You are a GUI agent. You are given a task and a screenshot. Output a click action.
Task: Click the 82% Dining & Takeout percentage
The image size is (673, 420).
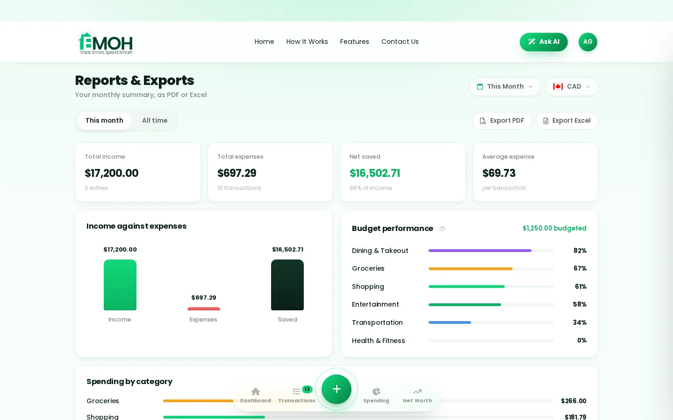[580, 251]
